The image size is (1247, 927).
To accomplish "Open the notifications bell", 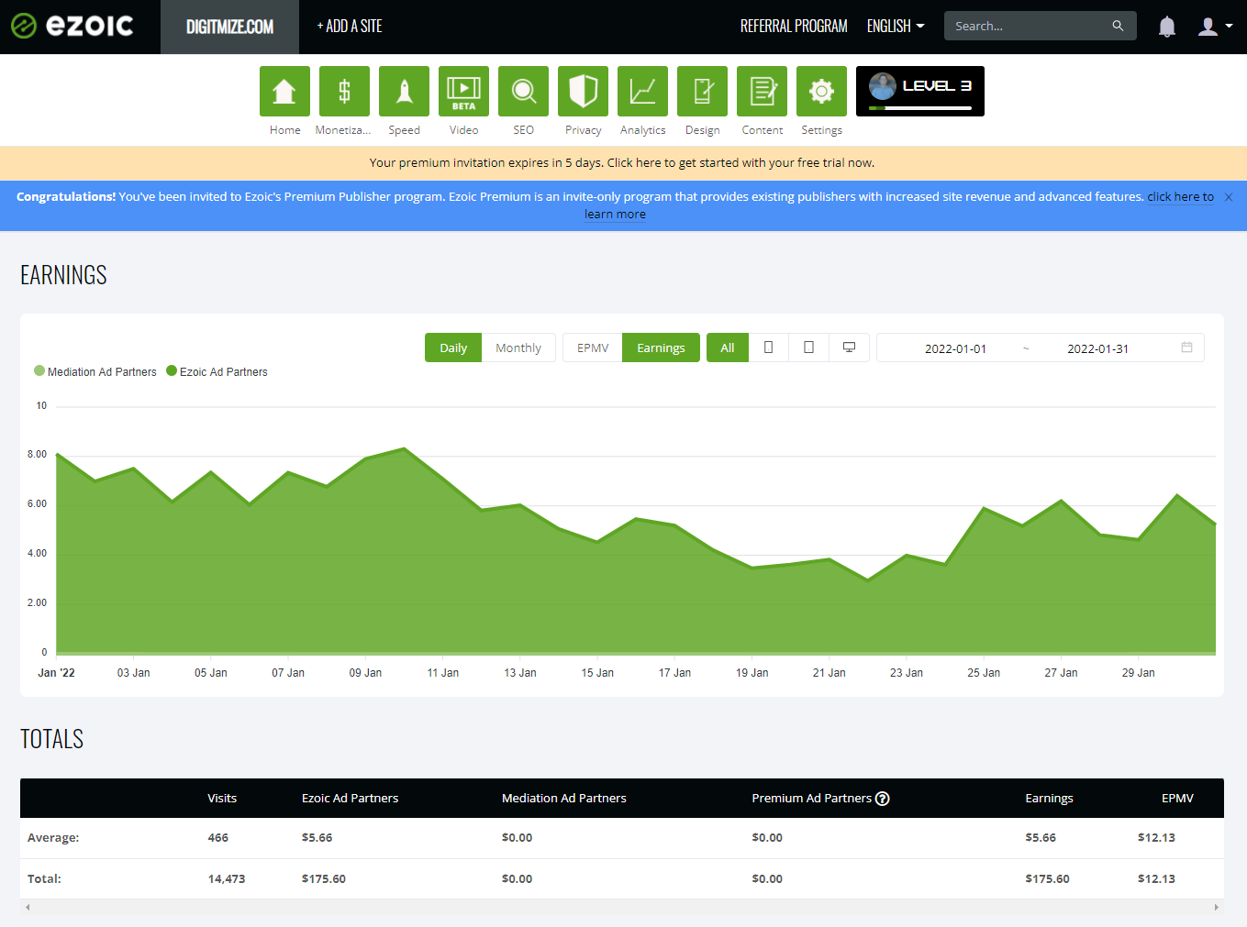I will (1166, 27).
